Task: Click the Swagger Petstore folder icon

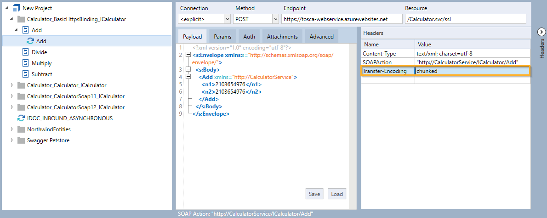Action: [x=21, y=140]
